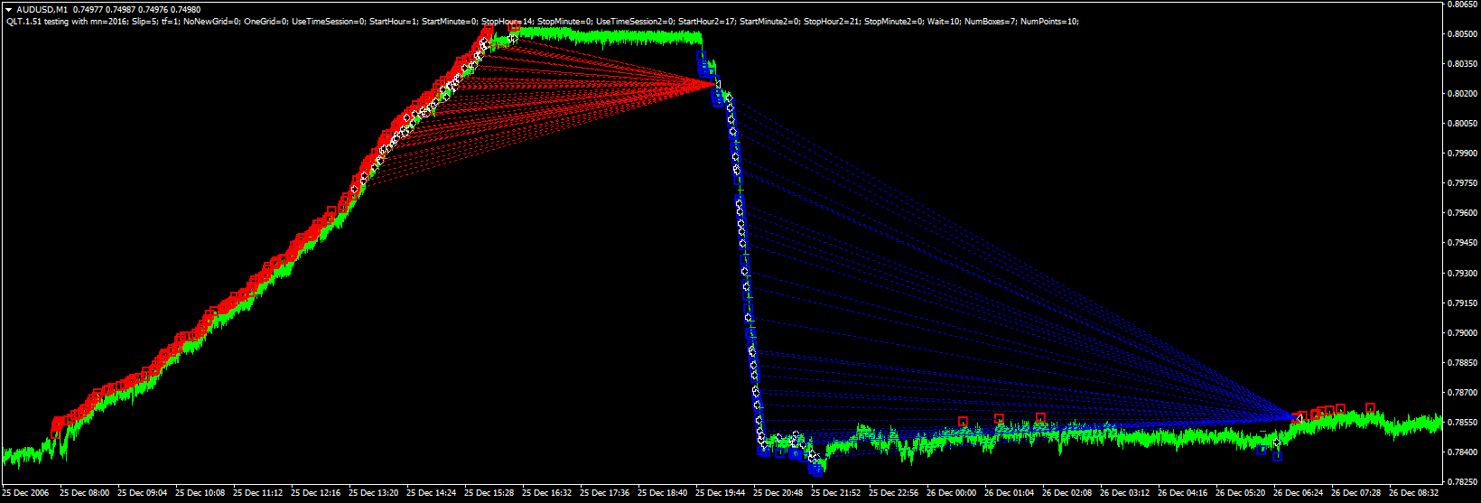Select the 25 Dec 18:40 time label
This screenshot has width=1481, height=503.
point(663,493)
